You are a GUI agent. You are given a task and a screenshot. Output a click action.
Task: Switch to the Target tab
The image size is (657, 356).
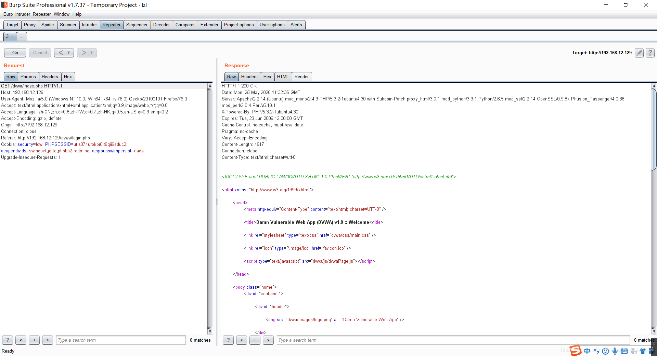click(x=12, y=25)
